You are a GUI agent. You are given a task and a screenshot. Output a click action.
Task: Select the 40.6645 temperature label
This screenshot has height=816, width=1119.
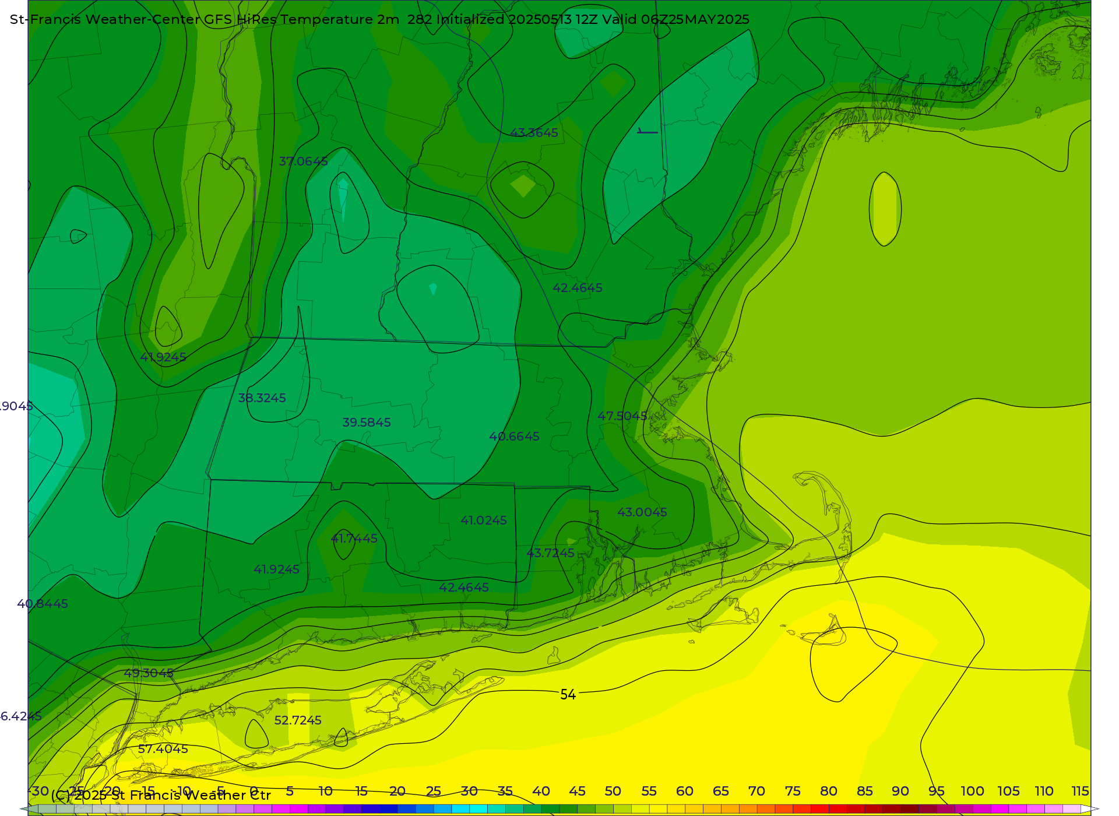[x=515, y=437]
